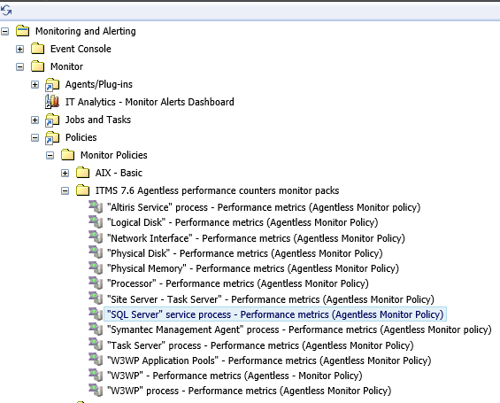Open "Logical Disk" performance metrics policy
The height and width of the screenshot is (403, 500).
(x=242, y=222)
